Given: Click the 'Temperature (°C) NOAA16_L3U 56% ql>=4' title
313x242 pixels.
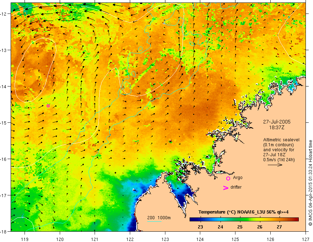Looking at the screenshot, I should [244, 212].
